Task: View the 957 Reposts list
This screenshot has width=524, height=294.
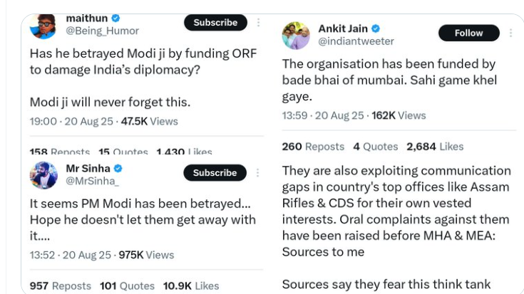Action: (61, 285)
